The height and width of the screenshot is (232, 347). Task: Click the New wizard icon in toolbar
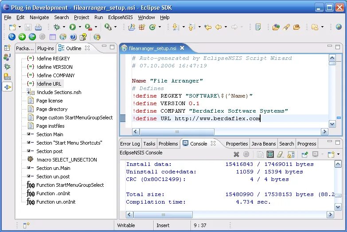pyautogui.click(x=12, y=27)
